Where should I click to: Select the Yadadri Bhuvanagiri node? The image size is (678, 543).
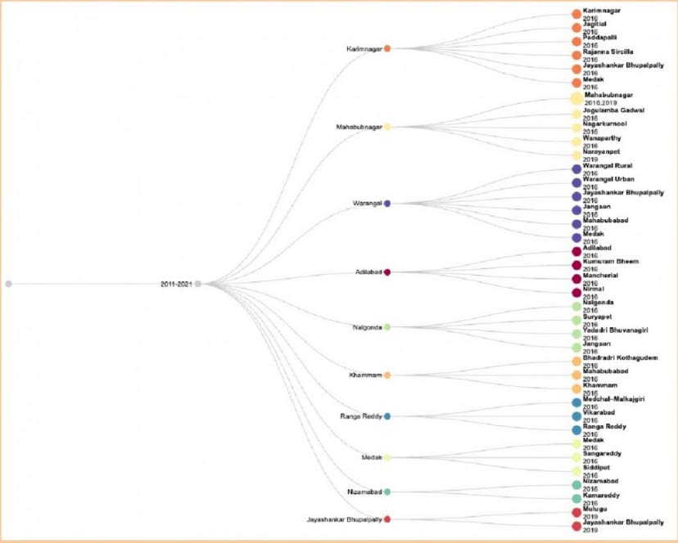tap(576, 334)
